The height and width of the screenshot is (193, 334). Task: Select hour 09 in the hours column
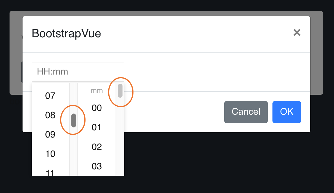point(50,134)
